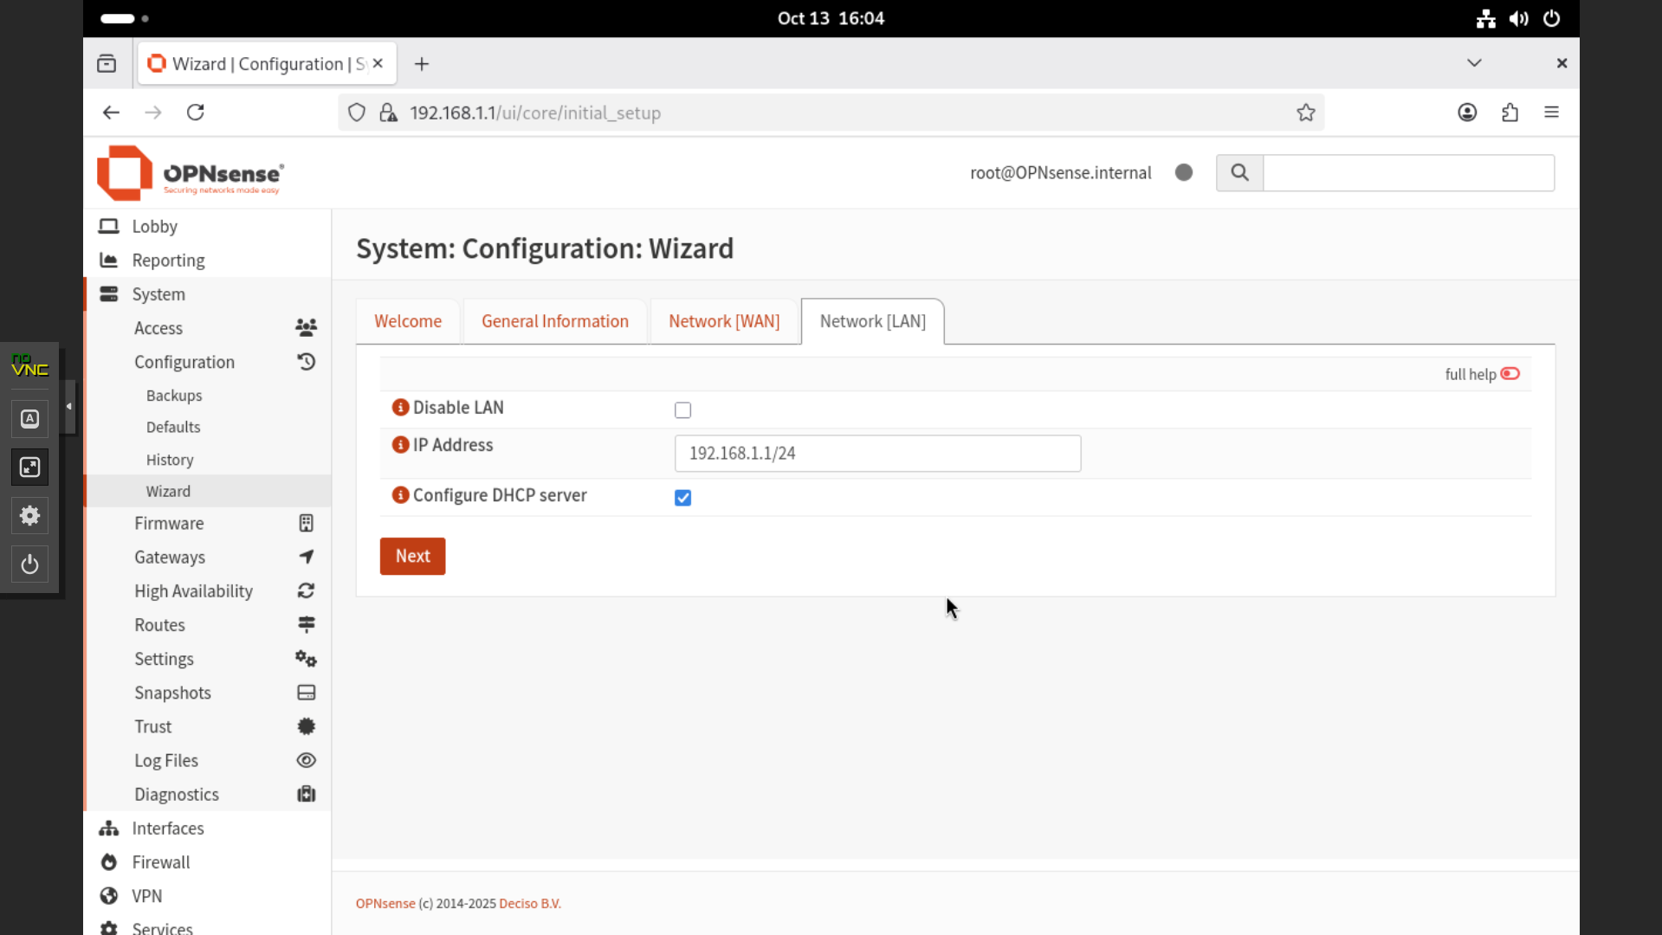Click the search magnifier icon in header
This screenshot has height=935, width=1662.
[1239, 172]
